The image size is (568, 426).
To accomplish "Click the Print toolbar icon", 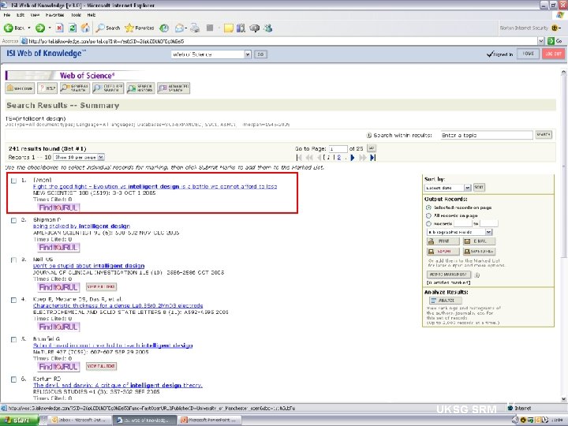I will point(195,28).
